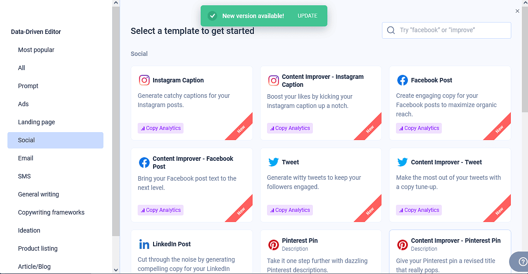The width and height of the screenshot is (528, 274).
Task: Click the green checkmark icon in notification
Action: pyautogui.click(x=213, y=16)
